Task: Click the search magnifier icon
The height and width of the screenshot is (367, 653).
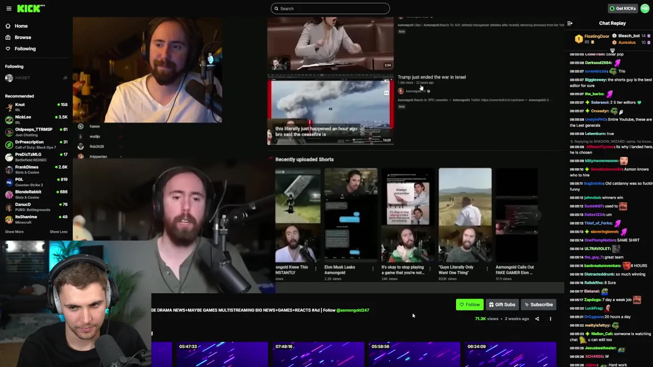Action: pyautogui.click(x=276, y=8)
